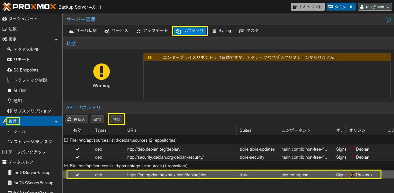This screenshot has height=193, width=394.
Task: Click the 追加 add button
Action: 97,119
